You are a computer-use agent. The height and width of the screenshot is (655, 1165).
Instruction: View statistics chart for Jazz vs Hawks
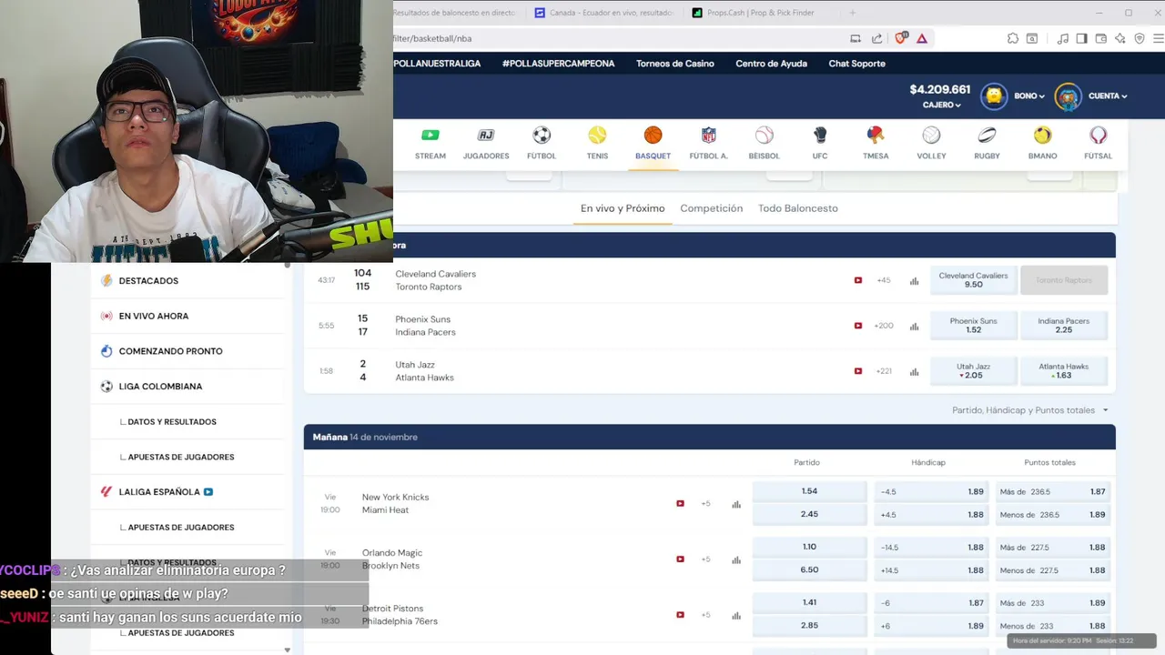coord(914,371)
